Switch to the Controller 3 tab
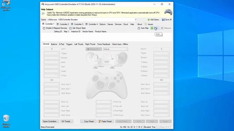This screenshot has width=234, height=131. click(x=77, y=24)
